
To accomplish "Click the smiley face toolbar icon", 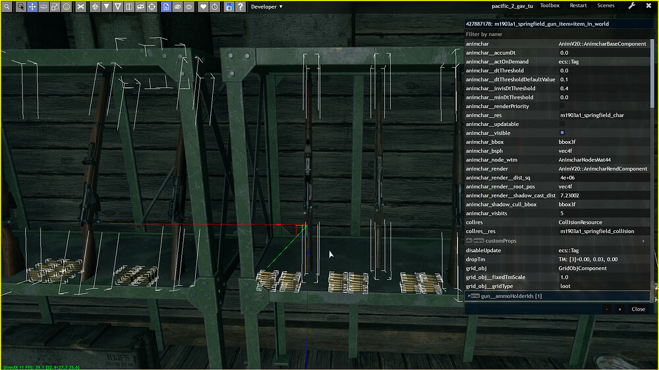I will point(67,7).
